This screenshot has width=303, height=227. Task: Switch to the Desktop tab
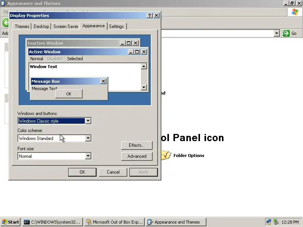click(41, 26)
